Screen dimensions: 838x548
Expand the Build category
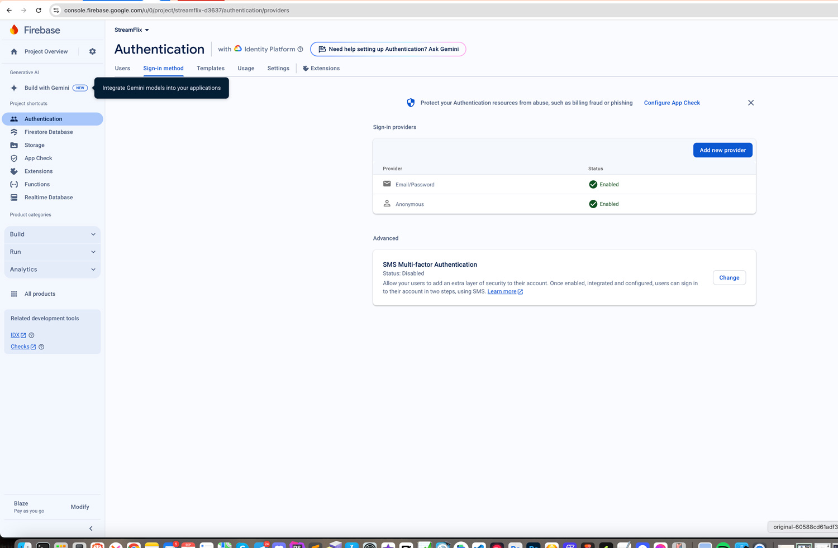click(53, 234)
